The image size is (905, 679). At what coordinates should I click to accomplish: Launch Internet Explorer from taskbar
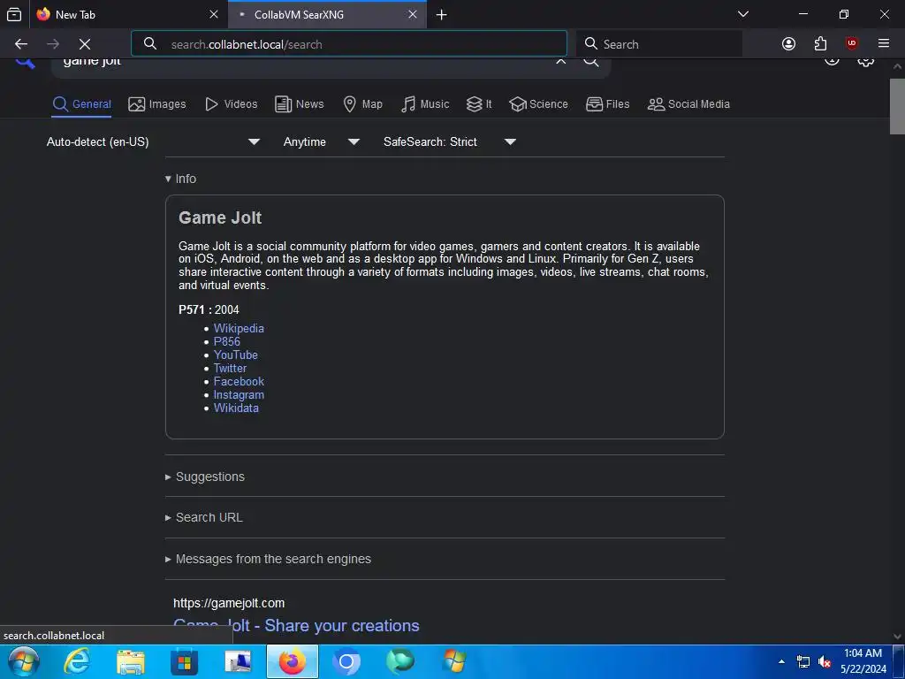click(x=77, y=661)
